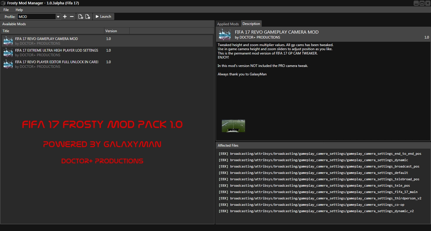Add a new profile with plus icon
This screenshot has width=431, height=231.
tap(65, 17)
